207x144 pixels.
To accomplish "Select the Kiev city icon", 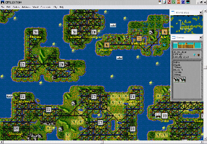I will point(165,32).
